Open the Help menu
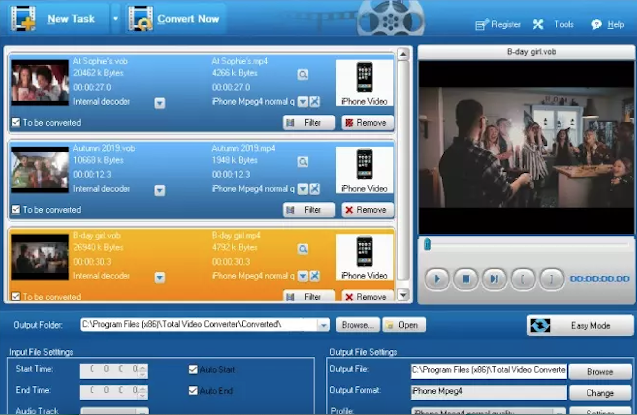 pyautogui.click(x=615, y=25)
